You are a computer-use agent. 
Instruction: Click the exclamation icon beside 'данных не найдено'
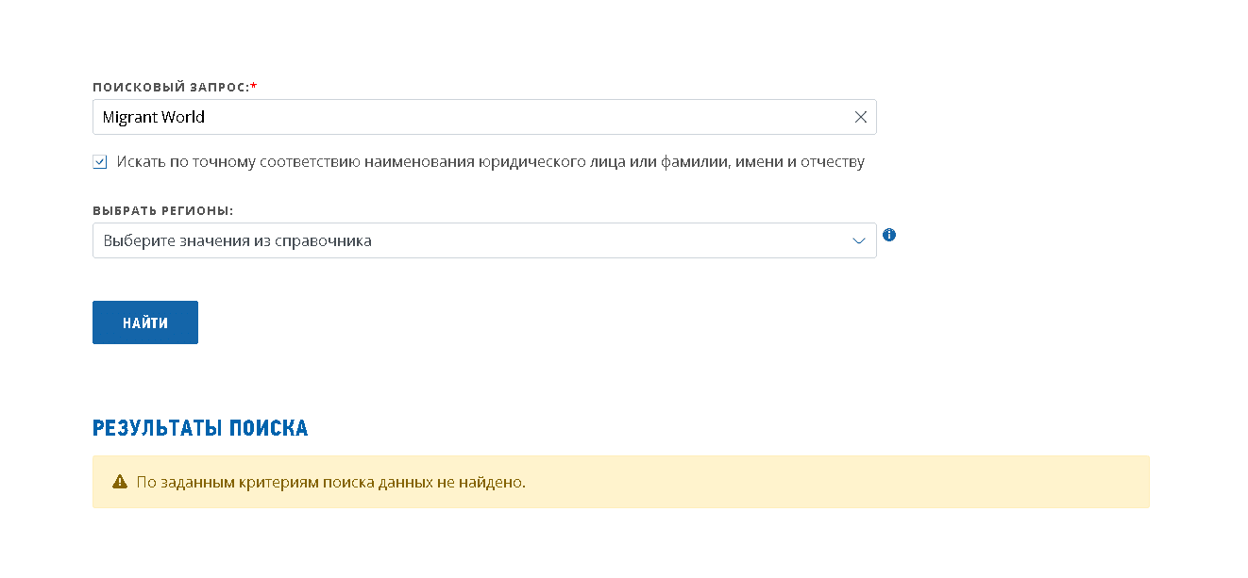118,481
